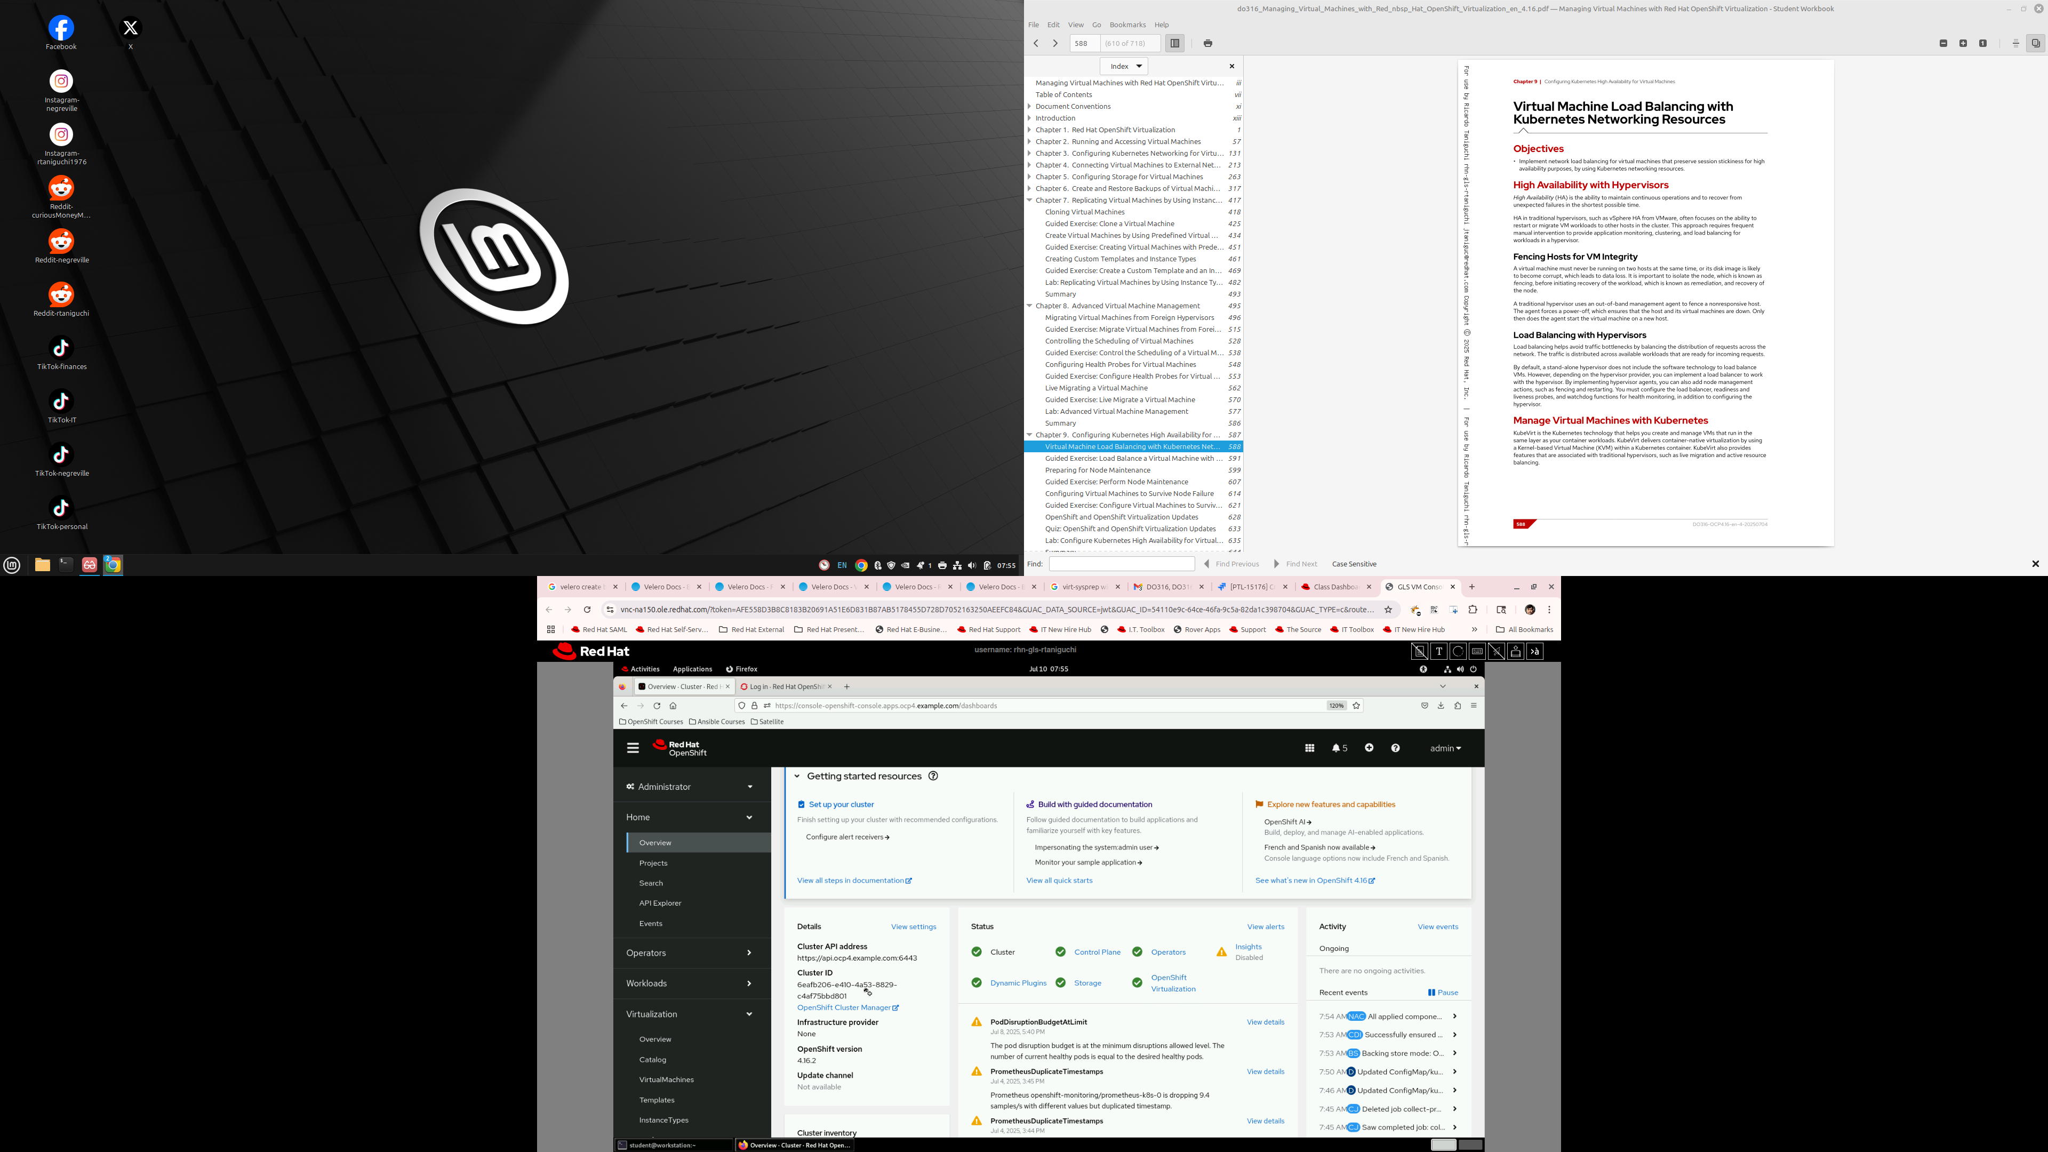Viewport: 2048px width, 1152px height.
Task: Open the Administrator perspective dropdown
Action: tap(689, 787)
